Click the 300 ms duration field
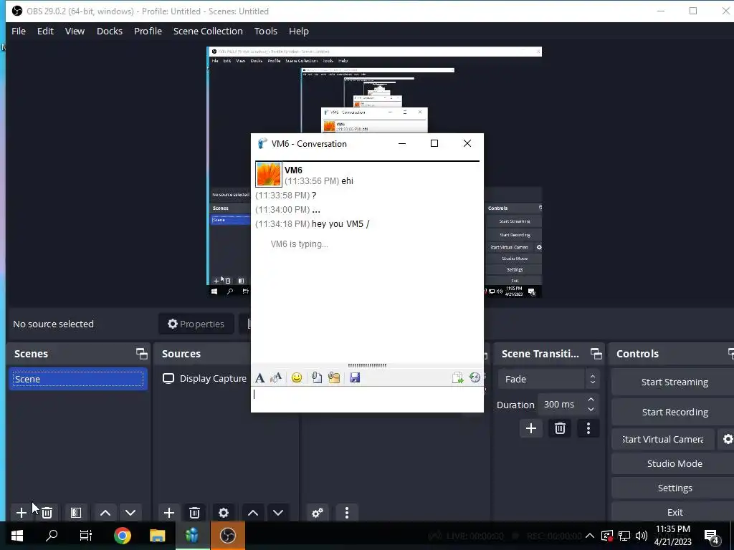 coord(561,404)
